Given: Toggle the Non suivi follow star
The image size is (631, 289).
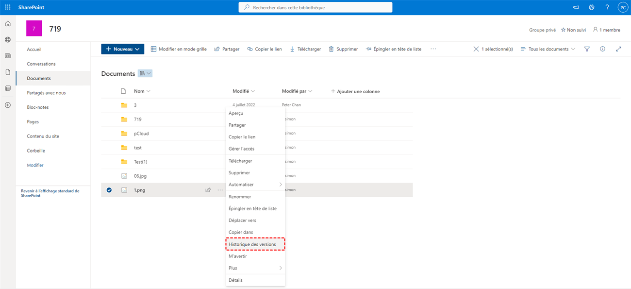Looking at the screenshot, I should (x=573, y=30).
